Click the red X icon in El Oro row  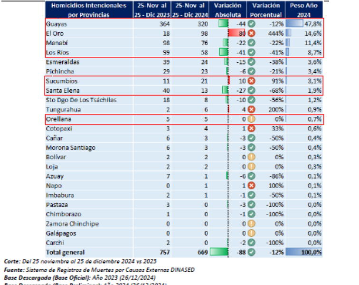pos(251,34)
